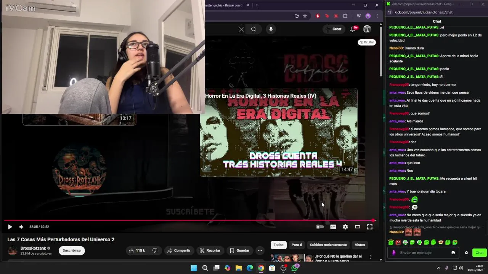Select the Todos filter chip
The height and width of the screenshot is (274, 488).
[279, 245]
